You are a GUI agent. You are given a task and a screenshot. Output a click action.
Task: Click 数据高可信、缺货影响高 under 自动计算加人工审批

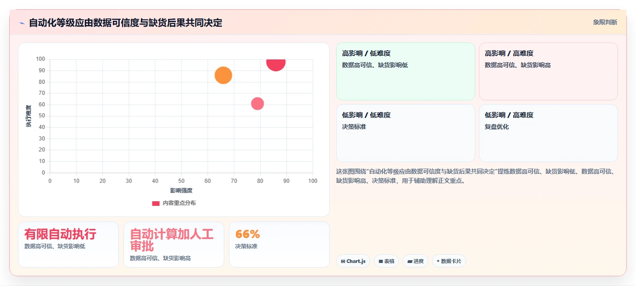(160, 258)
